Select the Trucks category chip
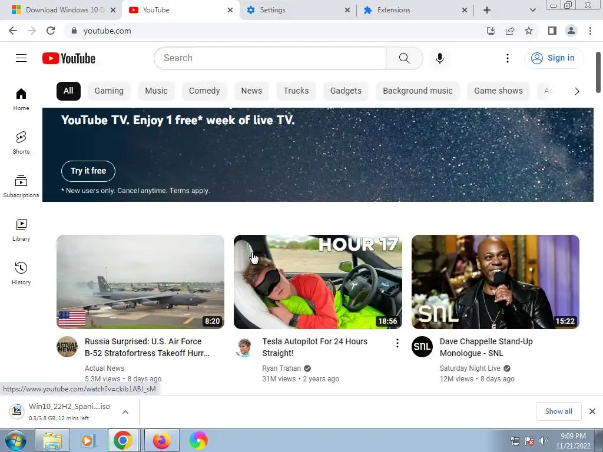 (296, 91)
